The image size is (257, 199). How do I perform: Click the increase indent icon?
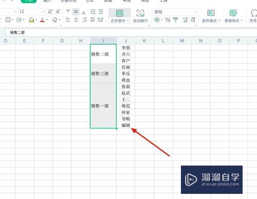pyautogui.click(x=101, y=12)
